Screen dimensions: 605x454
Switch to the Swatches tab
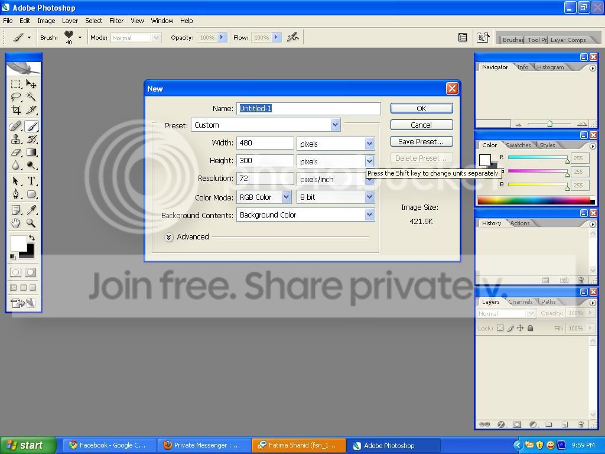pyautogui.click(x=518, y=145)
